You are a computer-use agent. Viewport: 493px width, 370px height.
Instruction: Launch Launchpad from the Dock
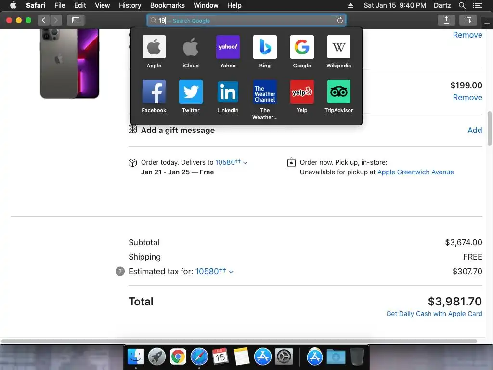pyautogui.click(x=156, y=357)
